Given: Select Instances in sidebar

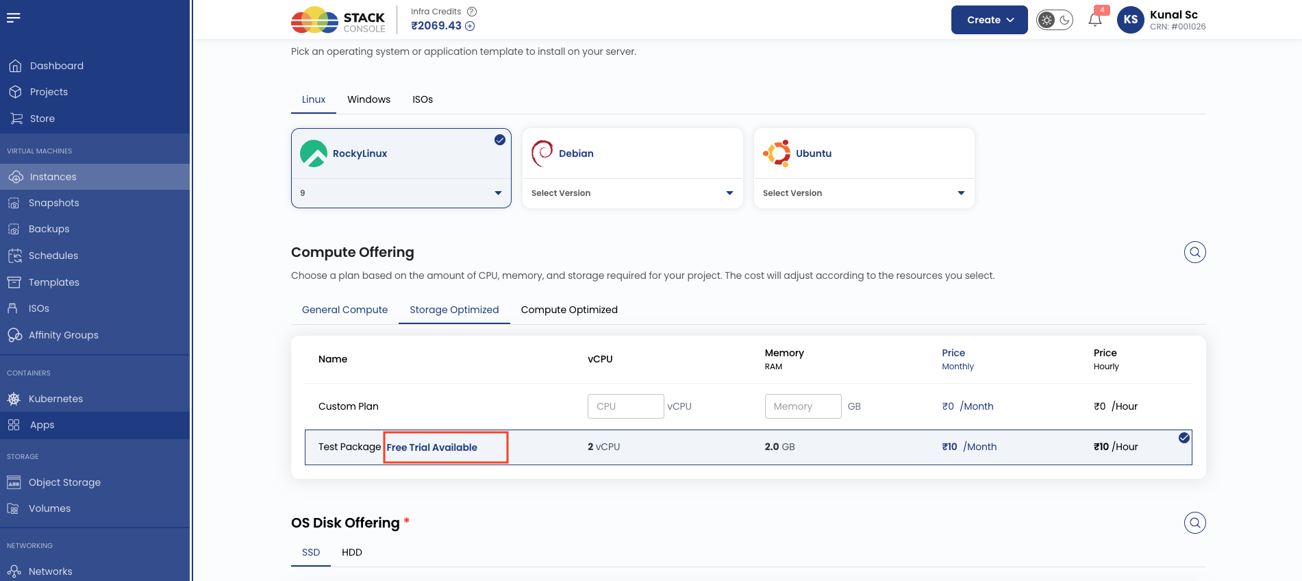Looking at the screenshot, I should coord(95,177).
